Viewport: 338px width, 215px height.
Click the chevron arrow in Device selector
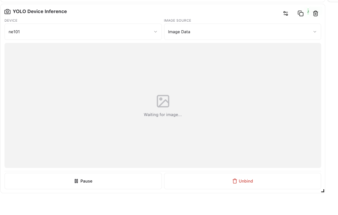click(x=156, y=32)
